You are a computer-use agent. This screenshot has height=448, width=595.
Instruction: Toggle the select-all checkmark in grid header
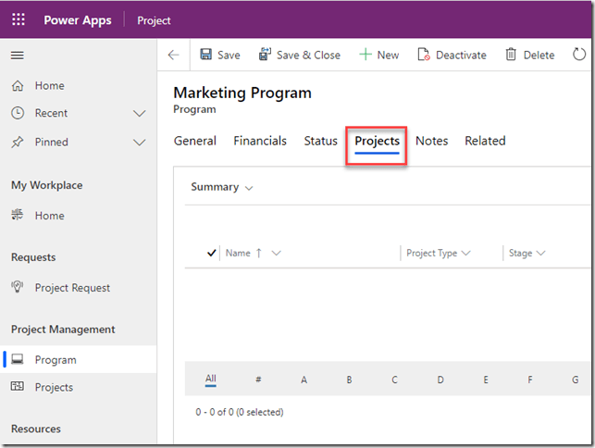click(212, 253)
